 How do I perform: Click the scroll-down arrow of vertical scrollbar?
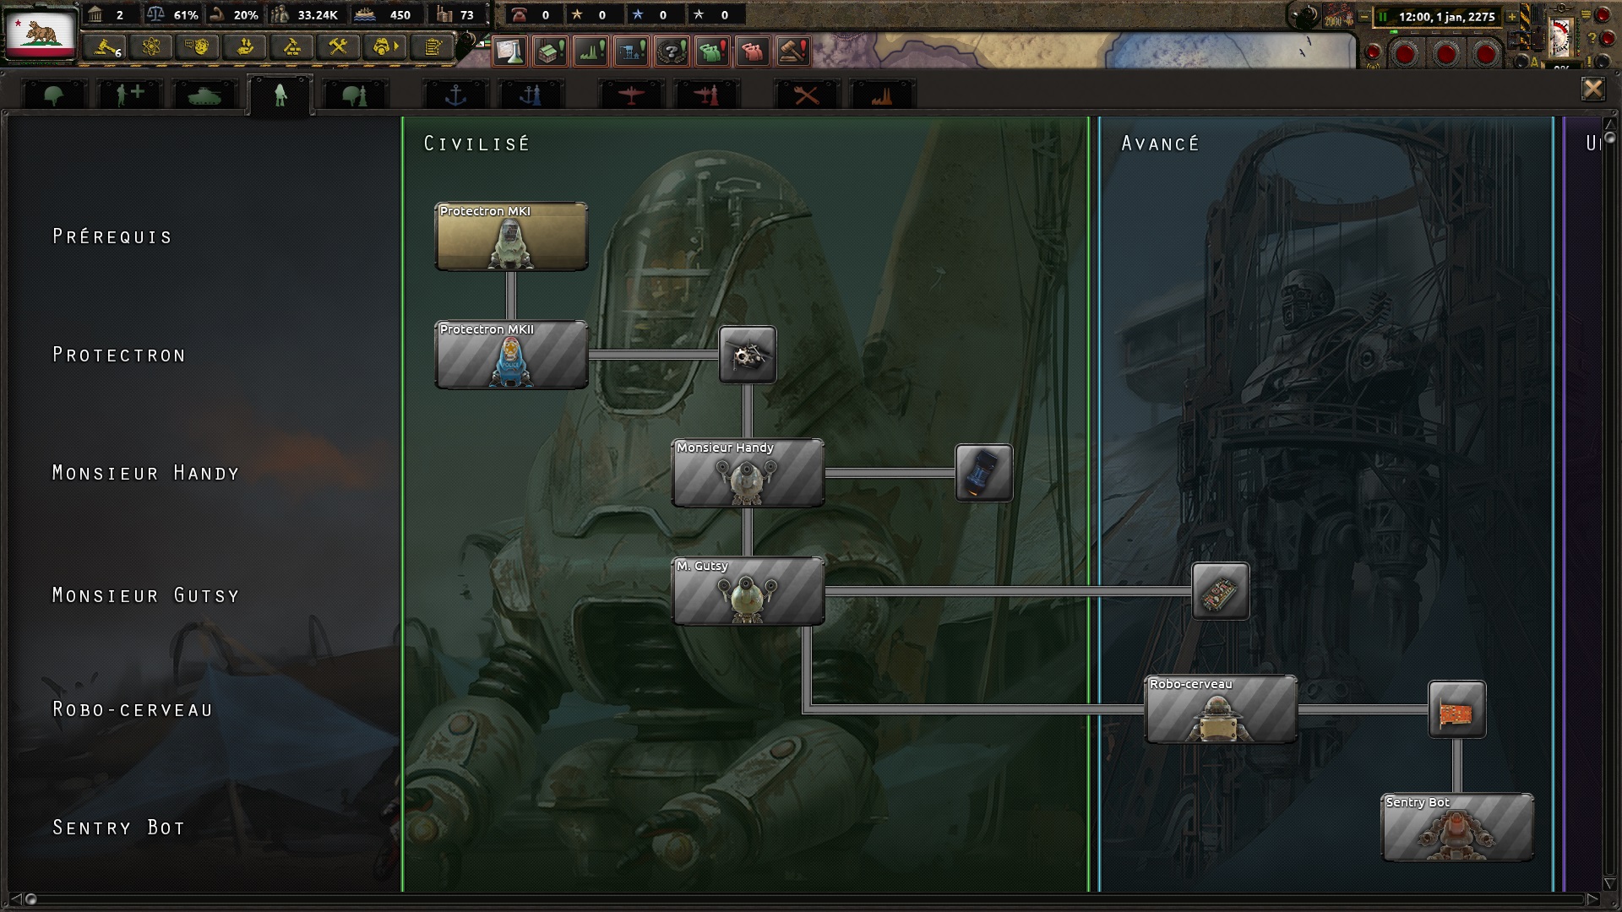pos(1609,884)
